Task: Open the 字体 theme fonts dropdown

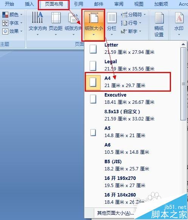Action: click(x=12, y=23)
